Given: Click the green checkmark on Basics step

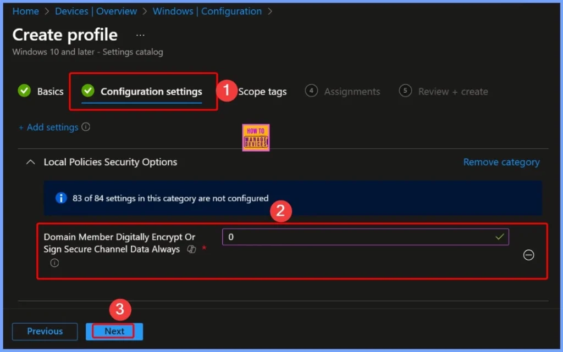Looking at the screenshot, I should [24, 91].
